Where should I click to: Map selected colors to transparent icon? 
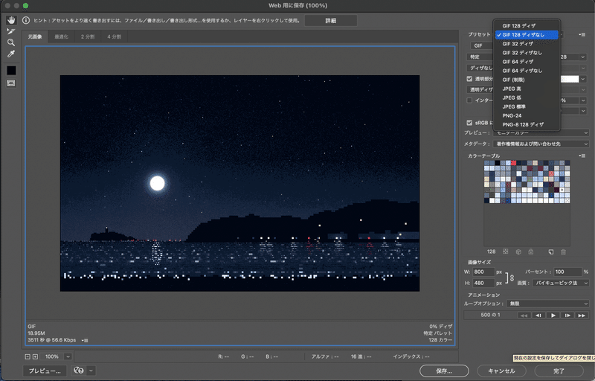click(506, 252)
